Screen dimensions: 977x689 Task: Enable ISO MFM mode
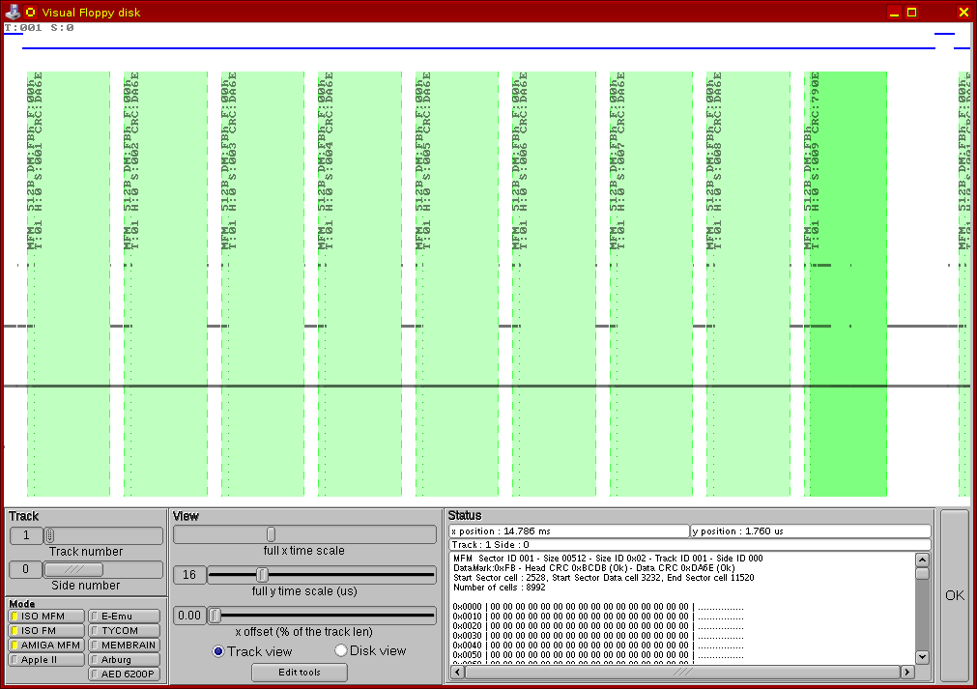pyautogui.click(x=45, y=616)
